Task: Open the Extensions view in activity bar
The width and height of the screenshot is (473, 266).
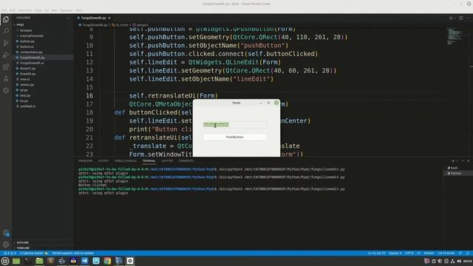Action: coord(6,67)
